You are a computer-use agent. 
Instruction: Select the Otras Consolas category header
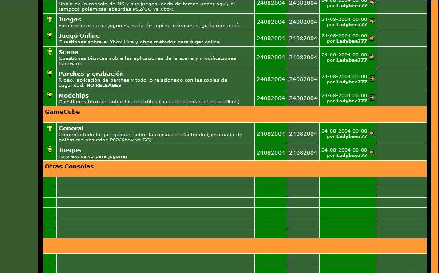[x=69, y=167]
